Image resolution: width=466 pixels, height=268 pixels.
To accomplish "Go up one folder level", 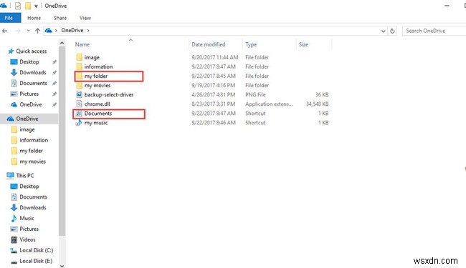I will pyautogui.click(x=37, y=31).
